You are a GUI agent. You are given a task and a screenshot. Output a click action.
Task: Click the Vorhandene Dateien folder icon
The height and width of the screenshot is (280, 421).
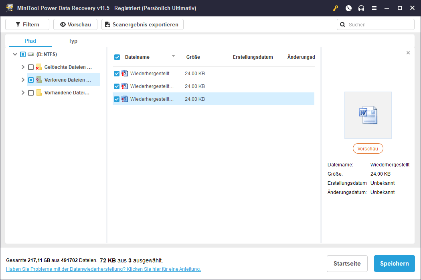39,93
